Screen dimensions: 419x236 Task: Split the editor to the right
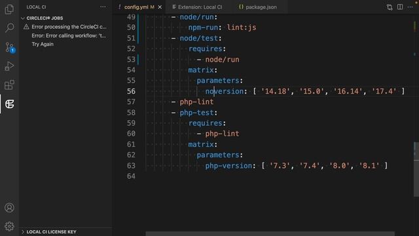(400, 7)
